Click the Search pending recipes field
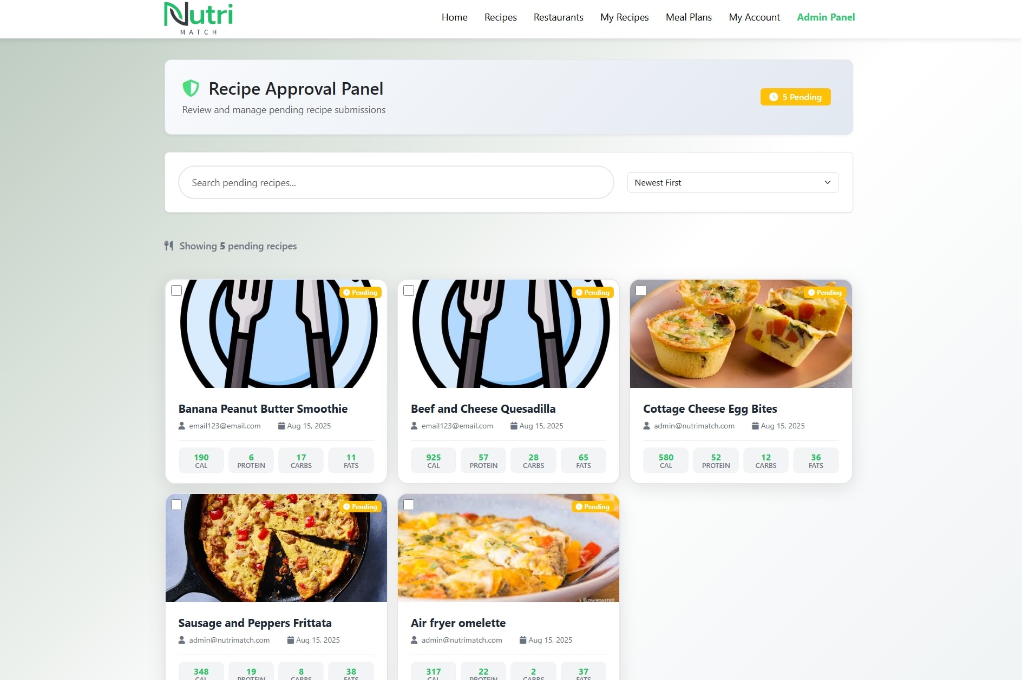The width and height of the screenshot is (1022, 680). [396, 182]
